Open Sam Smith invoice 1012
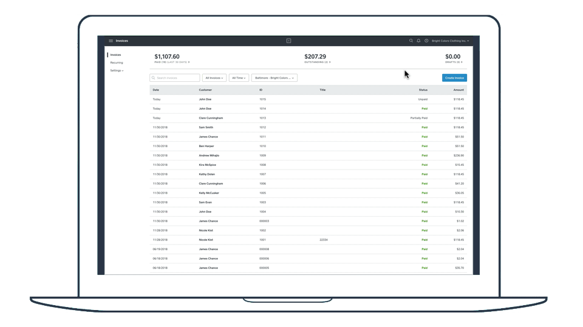The image size is (583, 327). click(x=309, y=127)
